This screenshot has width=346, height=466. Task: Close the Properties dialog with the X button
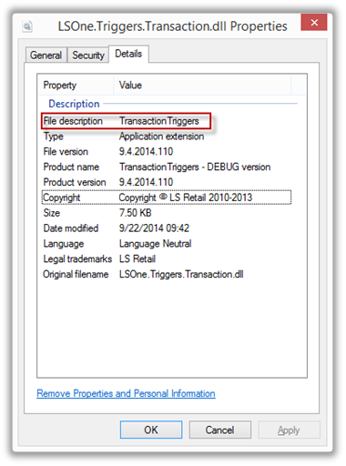[x=314, y=22]
